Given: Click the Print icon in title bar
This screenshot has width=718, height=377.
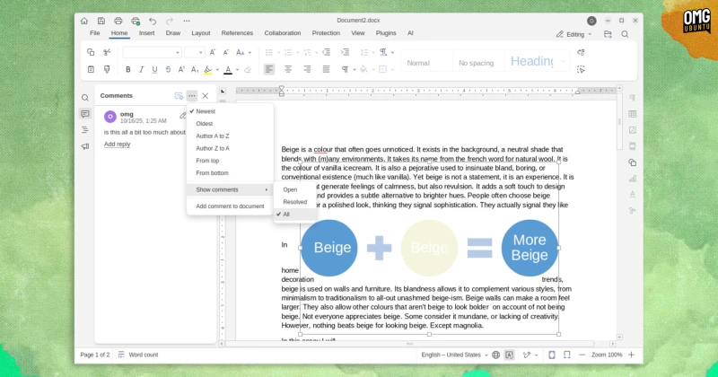Looking at the screenshot, I should 118,21.
